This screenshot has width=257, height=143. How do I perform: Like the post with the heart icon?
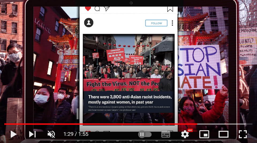tap(88, 9)
